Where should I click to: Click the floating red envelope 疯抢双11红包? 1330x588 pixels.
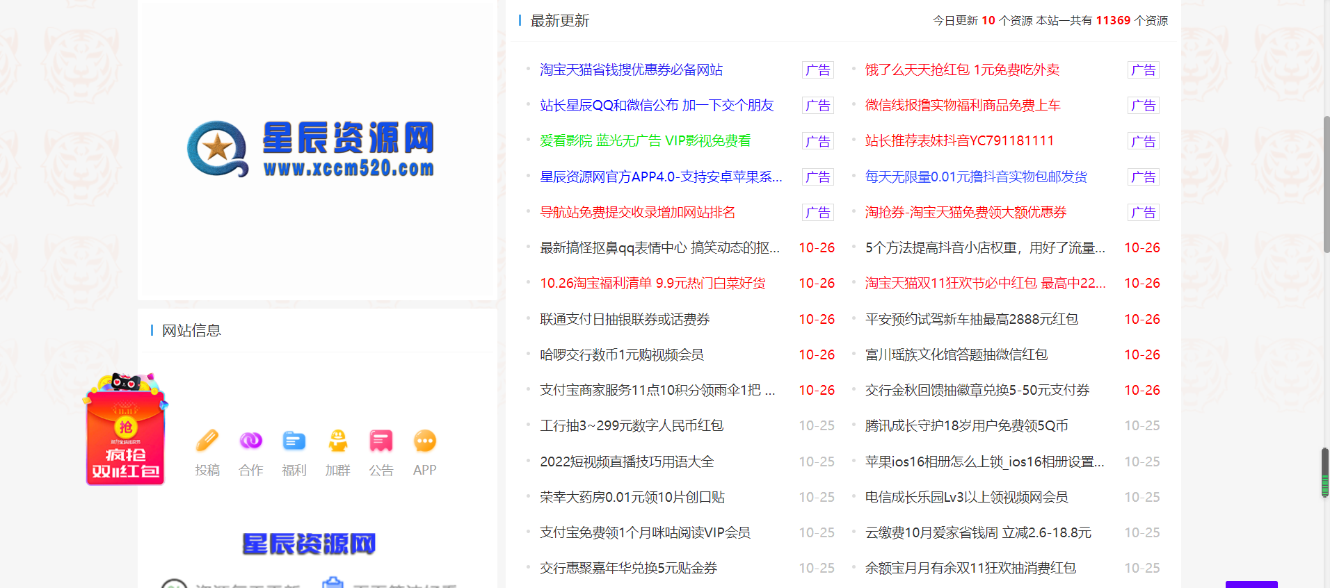click(125, 429)
